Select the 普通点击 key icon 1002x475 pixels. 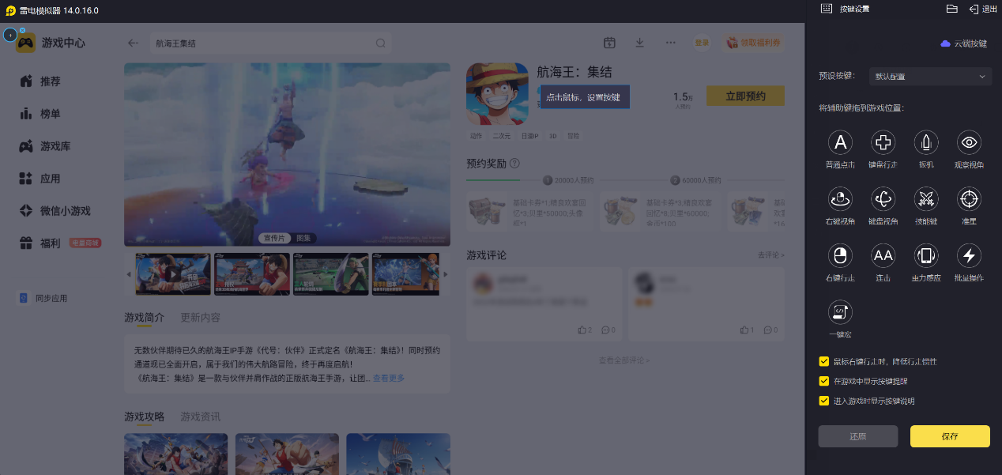click(x=840, y=142)
